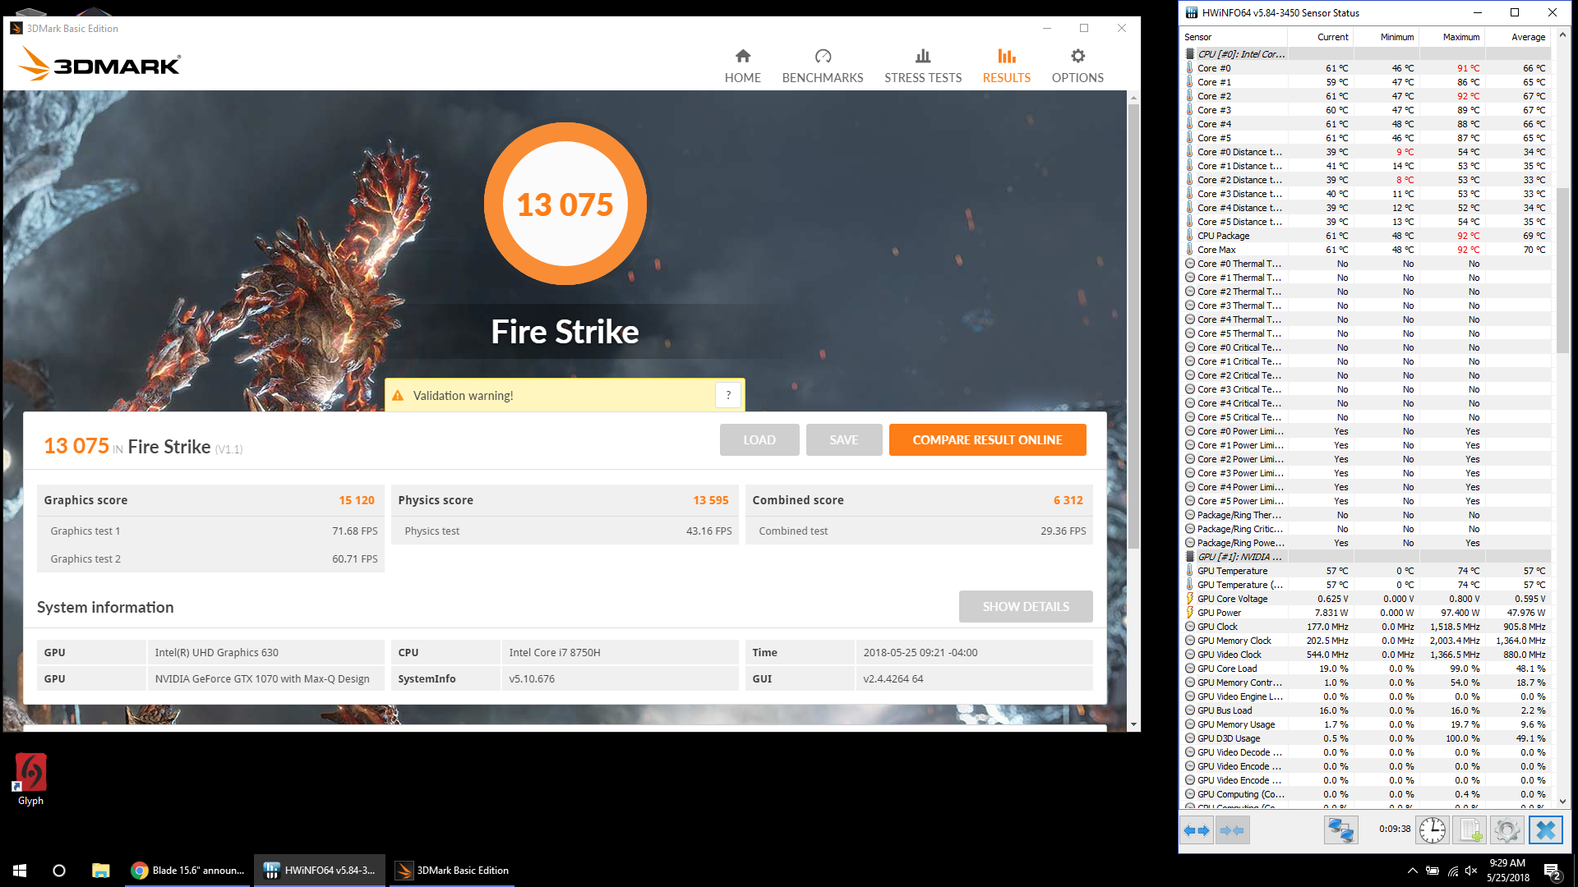Click the 3DMark logo
The height and width of the screenshot is (887, 1578).
99,64
